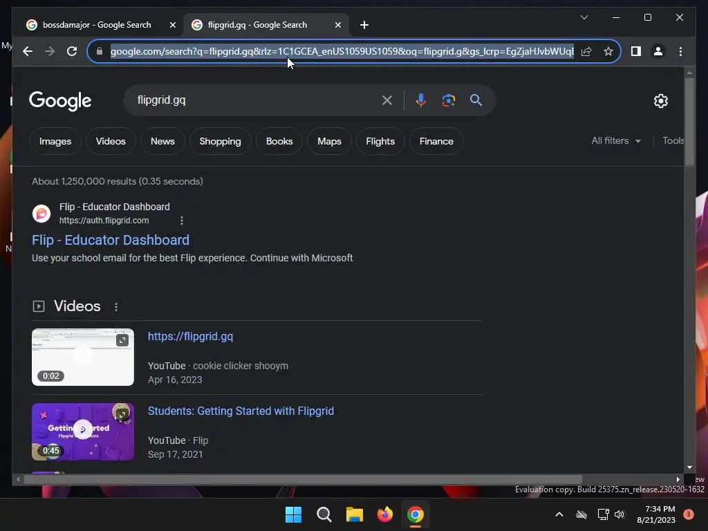Search by image with the Lens icon
Viewport: 708px width, 531px height.
[x=448, y=100]
